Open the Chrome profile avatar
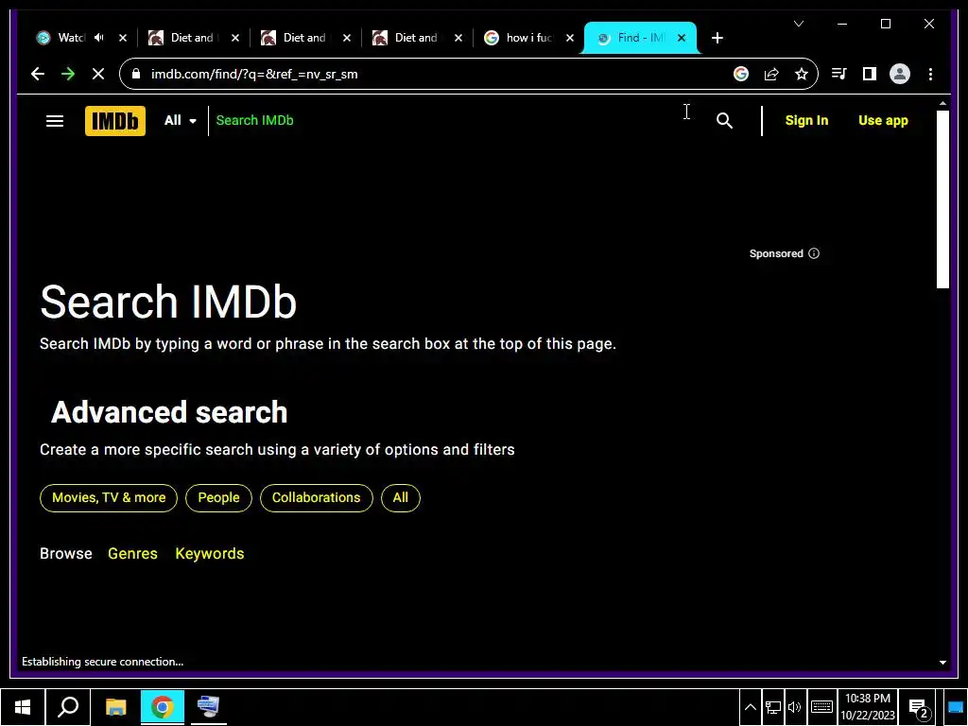Viewport: 968px width, 726px height. [900, 74]
